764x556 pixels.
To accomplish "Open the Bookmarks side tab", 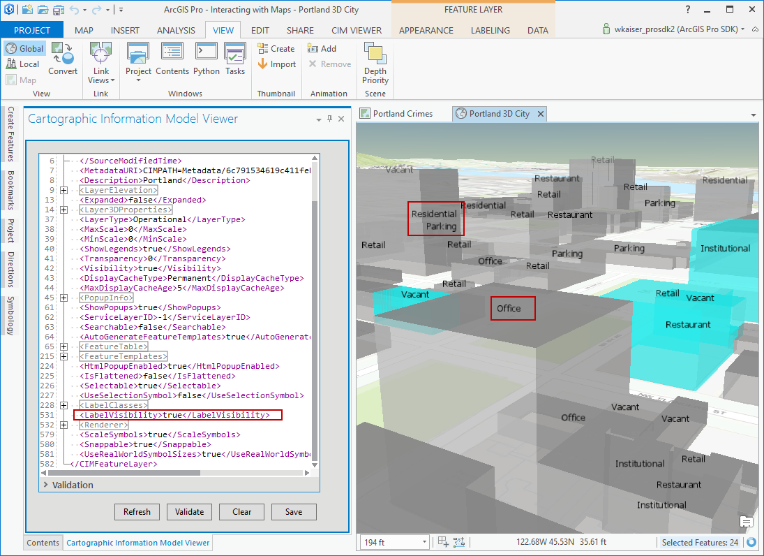I will click(x=10, y=190).
